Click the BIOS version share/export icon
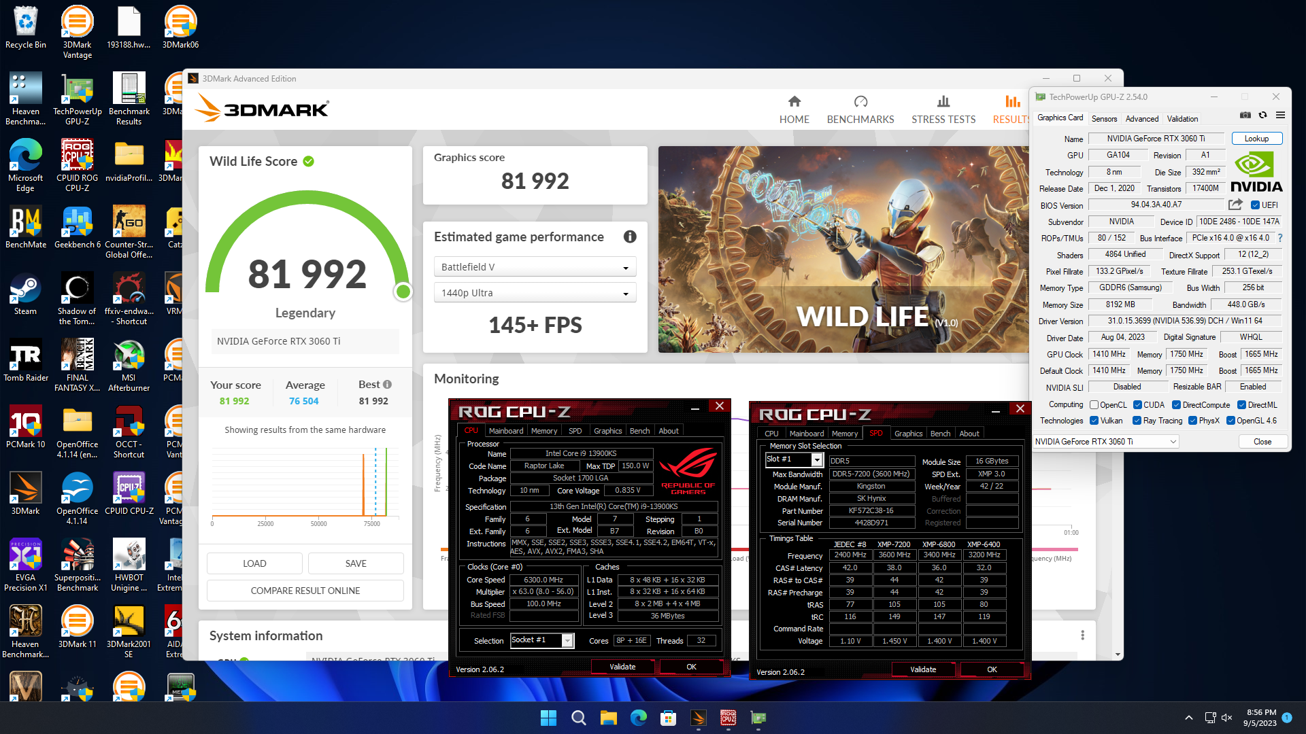 (1235, 205)
